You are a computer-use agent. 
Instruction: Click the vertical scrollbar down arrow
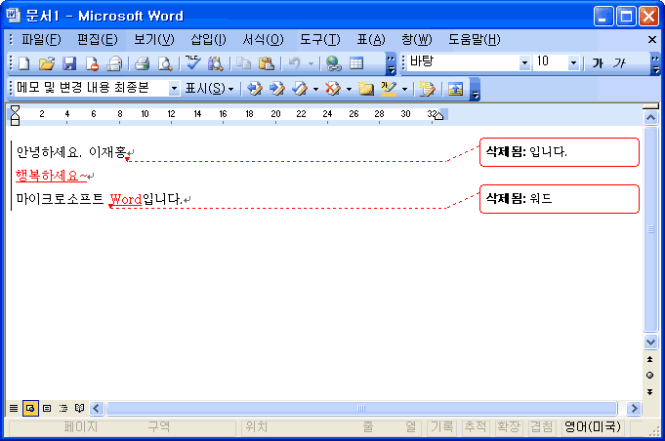pyautogui.click(x=651, y=342)
